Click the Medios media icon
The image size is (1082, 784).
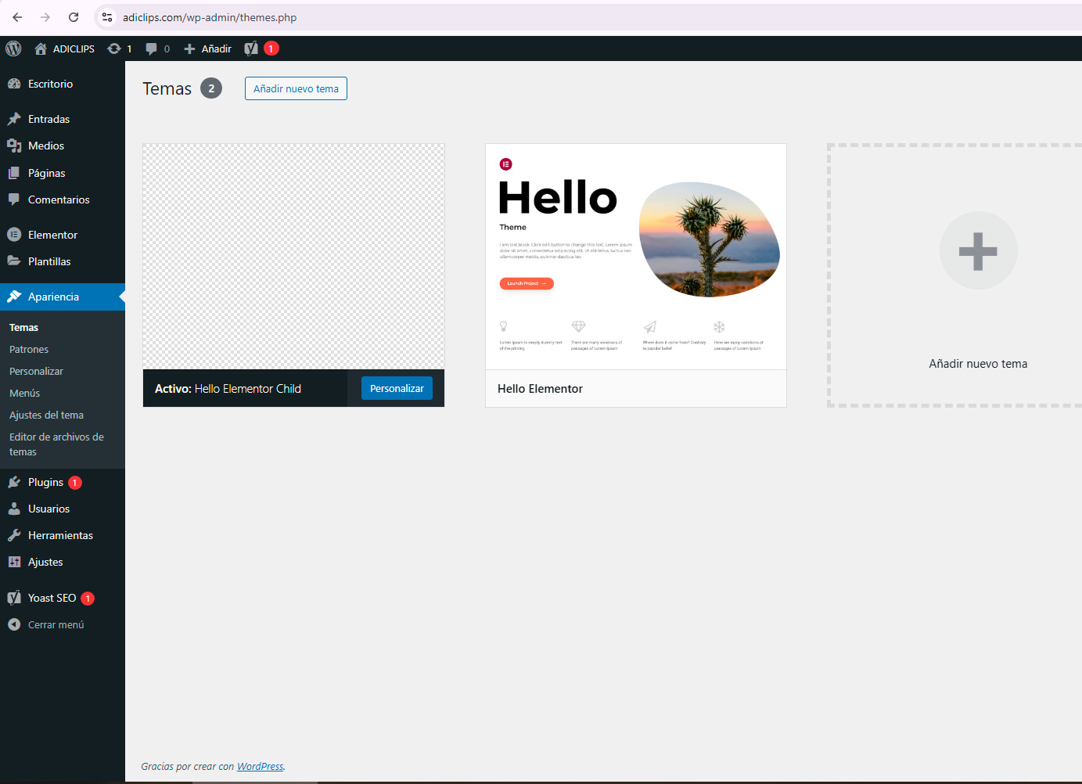(14, 146)
